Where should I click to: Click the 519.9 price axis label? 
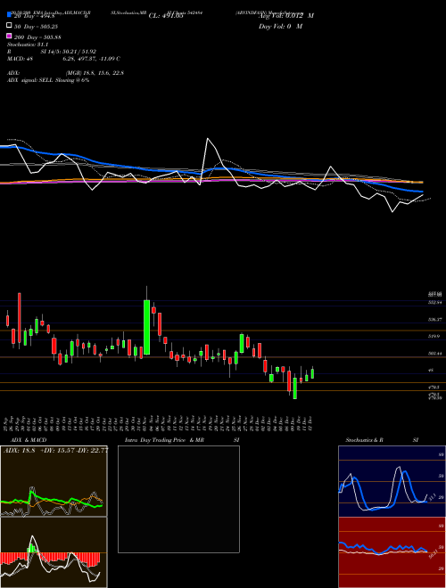433,337
